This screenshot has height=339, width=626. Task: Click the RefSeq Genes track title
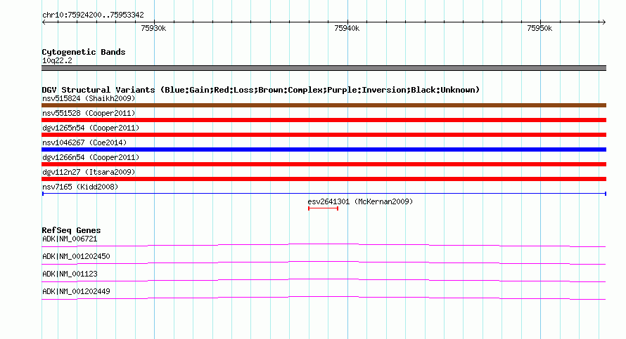point(71,230)
